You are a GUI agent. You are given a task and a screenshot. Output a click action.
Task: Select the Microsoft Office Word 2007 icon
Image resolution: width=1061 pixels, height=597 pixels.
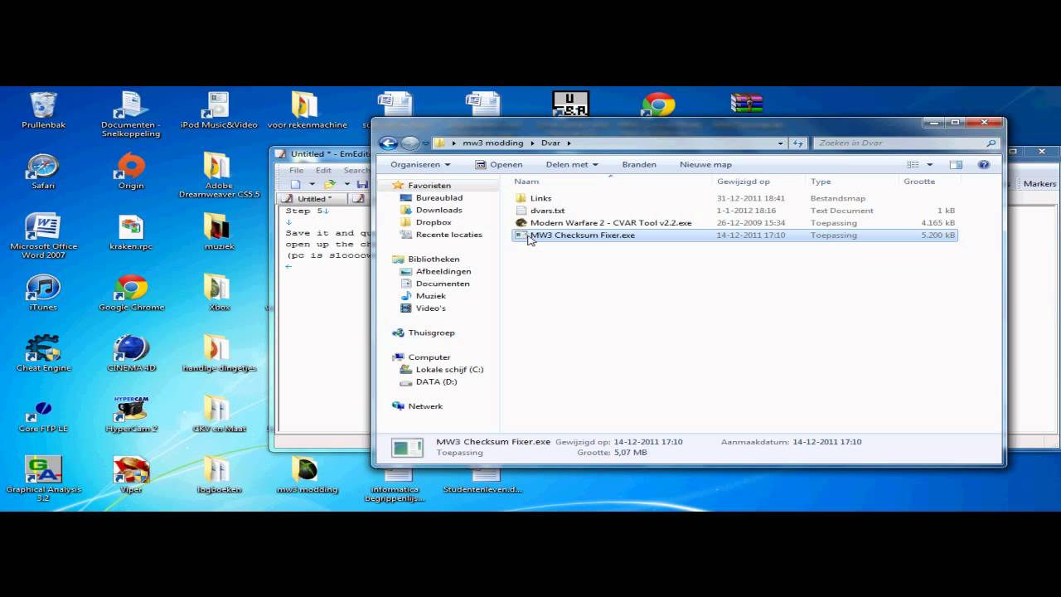[43, 237]
